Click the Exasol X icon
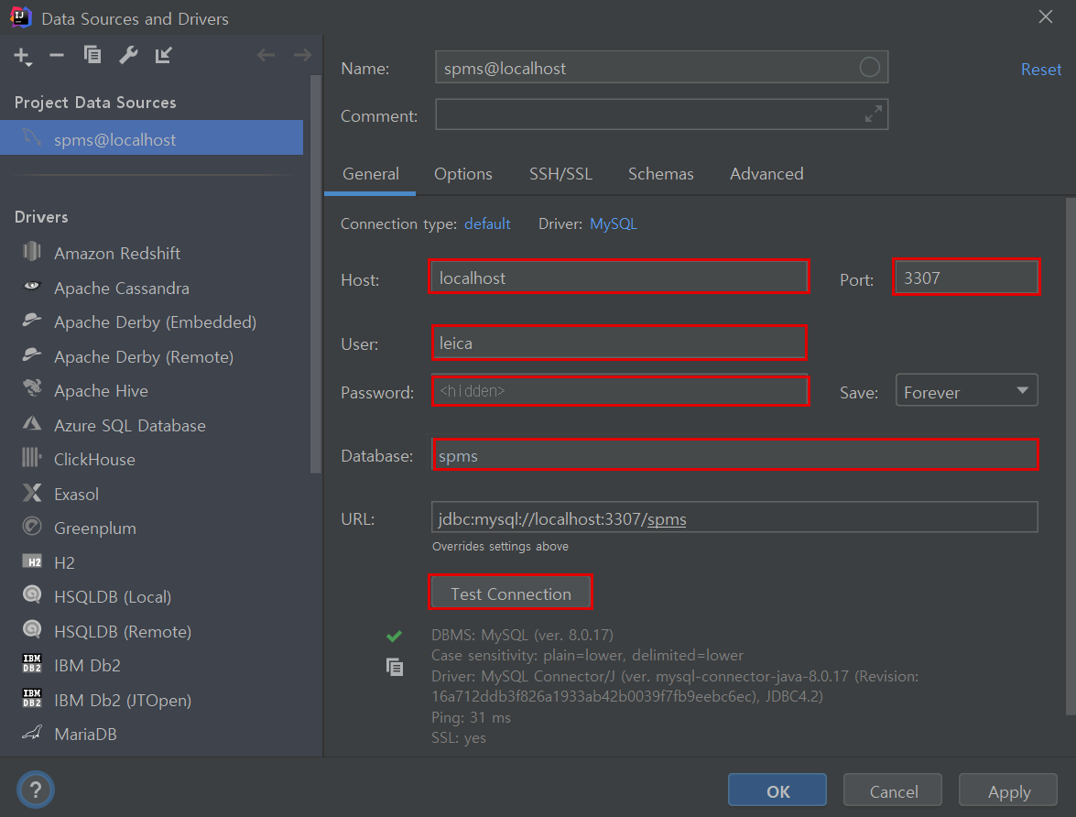 tap(31, 492)
